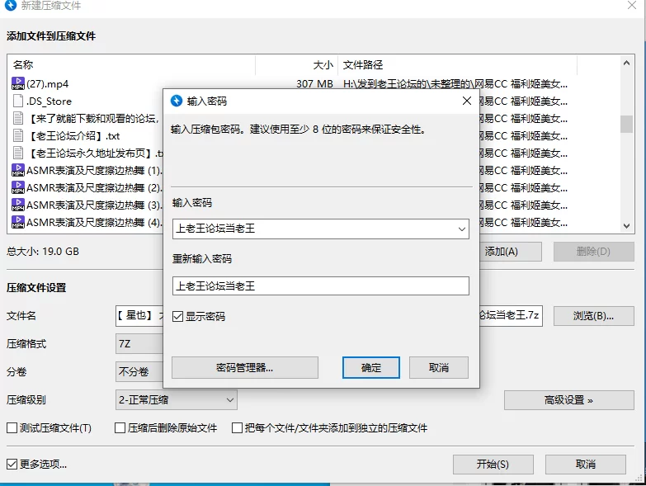Uncheck the 显示密码 checkbox
646x486 pixels.
click(177, 316)
